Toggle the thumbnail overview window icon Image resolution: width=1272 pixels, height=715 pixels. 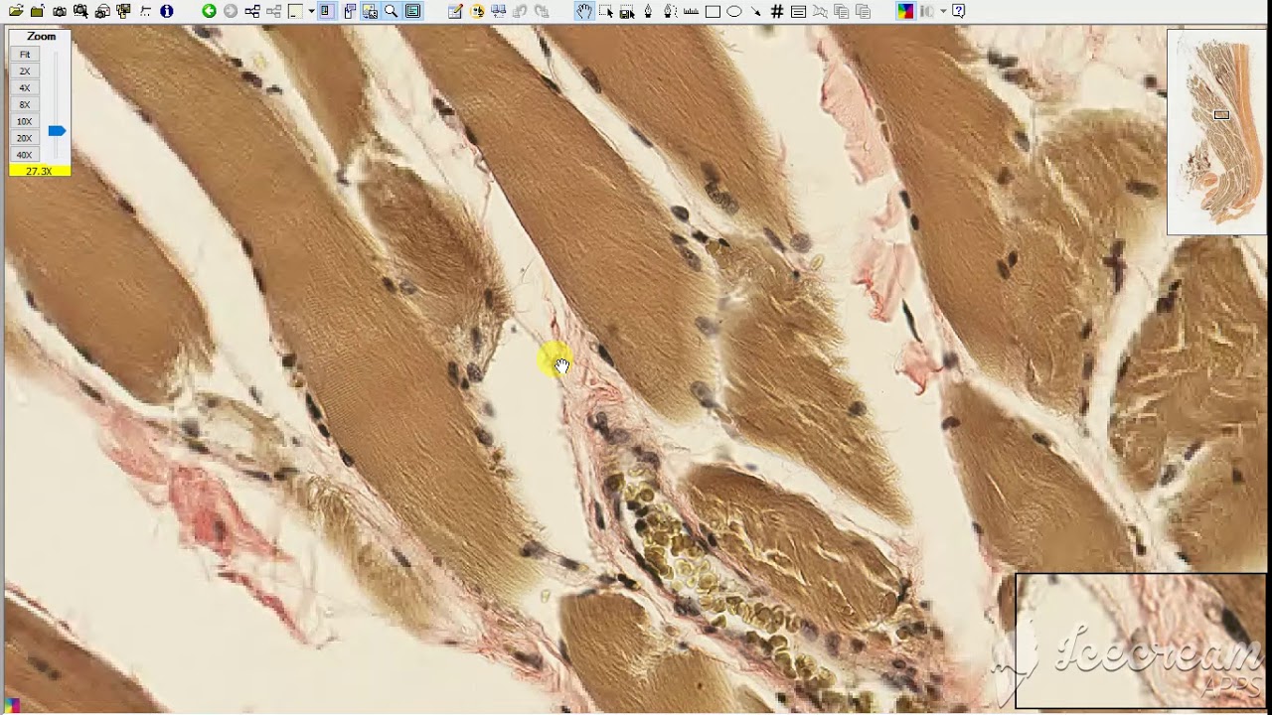click(x=370, y=11)
